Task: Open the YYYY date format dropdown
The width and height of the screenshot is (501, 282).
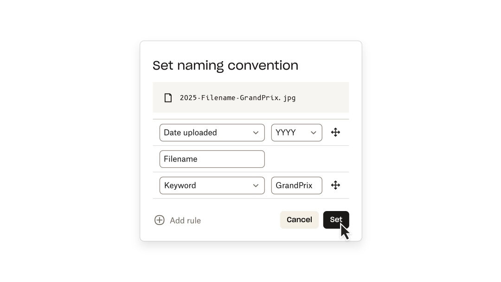Action: (x=296, y=133)
